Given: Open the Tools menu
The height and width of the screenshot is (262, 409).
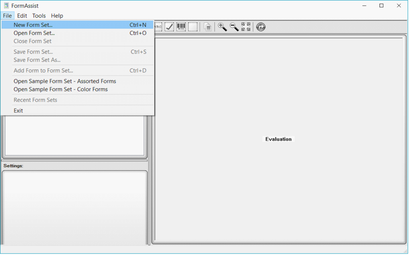Looking at the screenshot, I should (39, 15).
